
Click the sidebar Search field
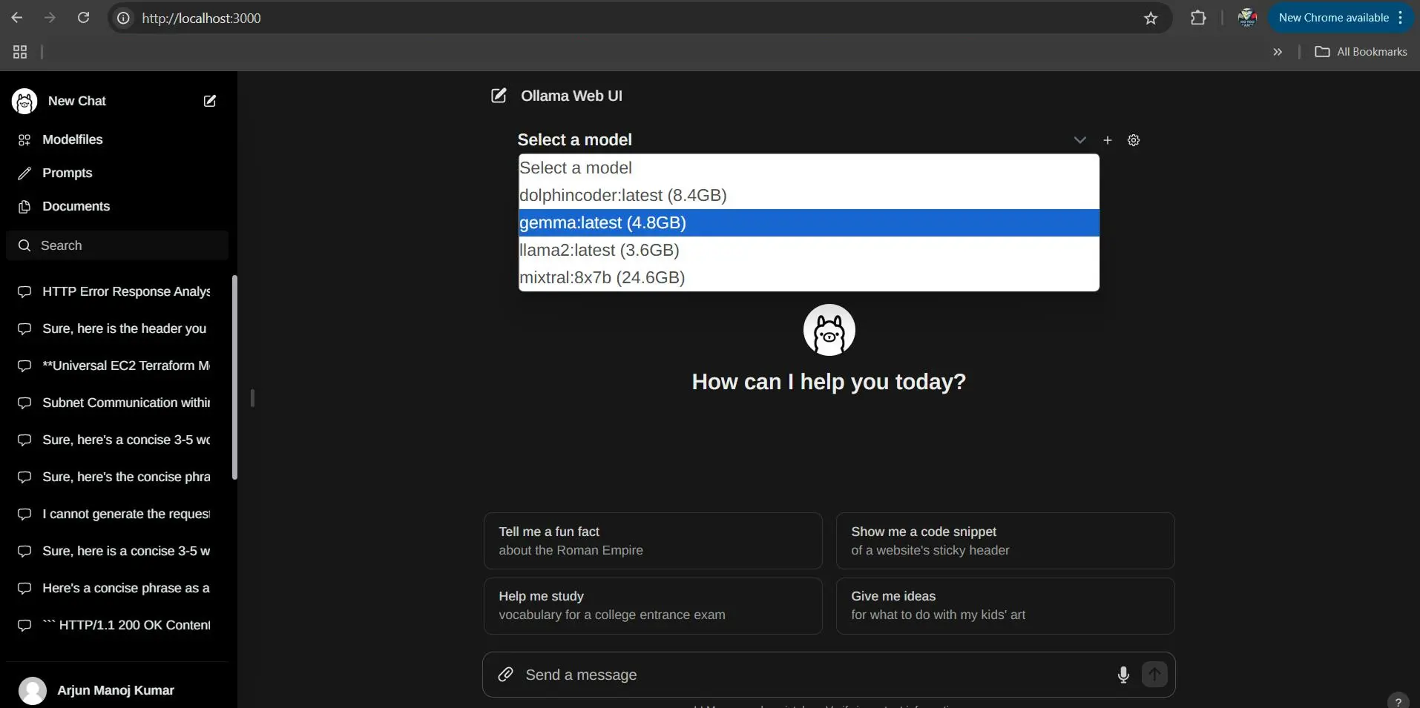pos(117,245)
